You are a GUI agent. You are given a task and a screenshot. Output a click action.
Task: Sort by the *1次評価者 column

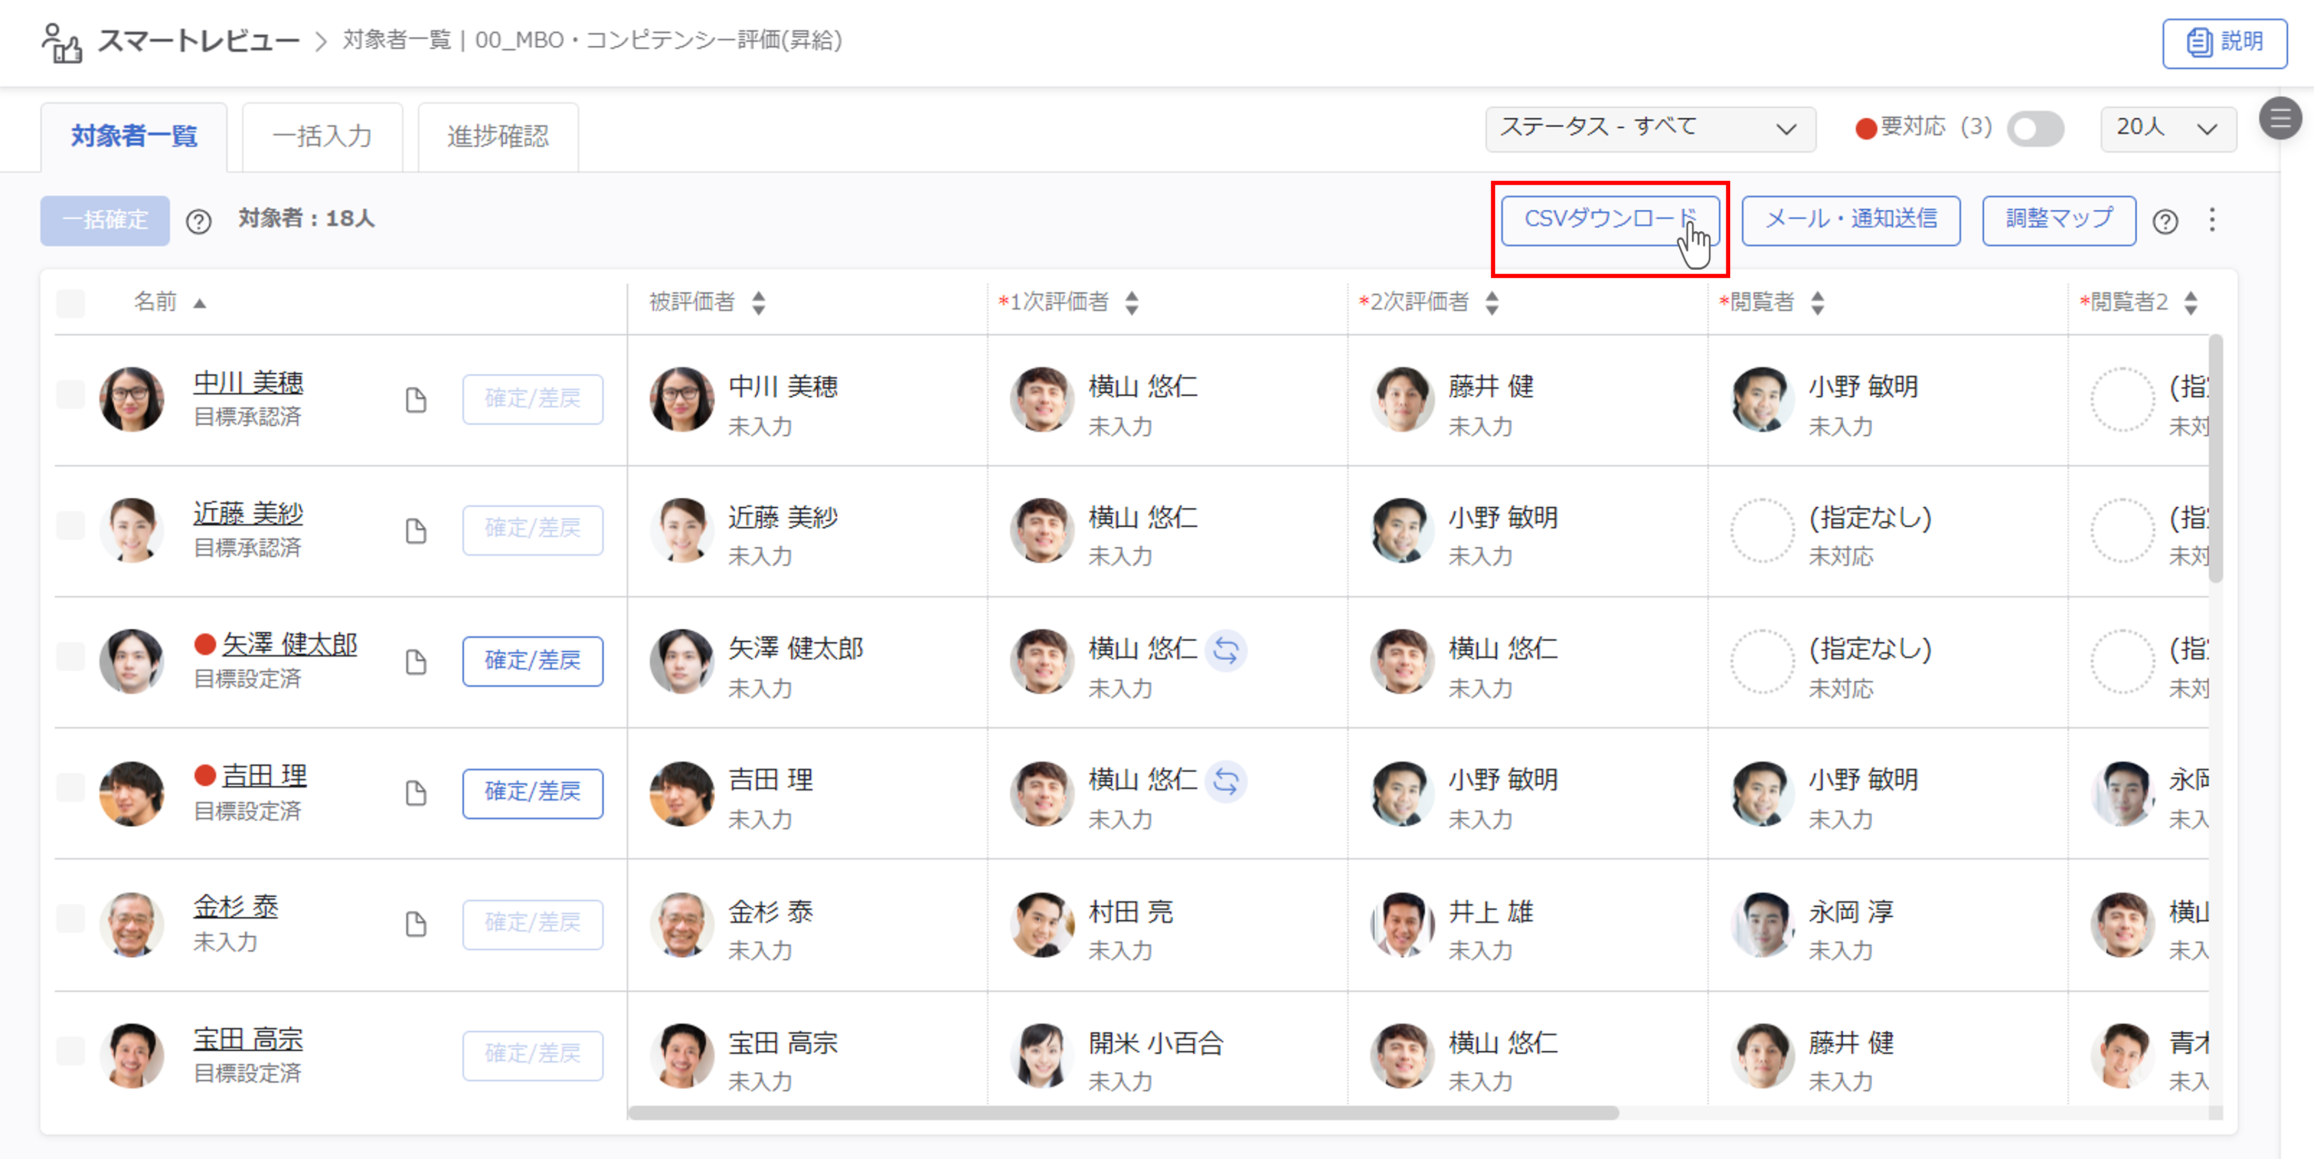click(x=1132, y=303)
